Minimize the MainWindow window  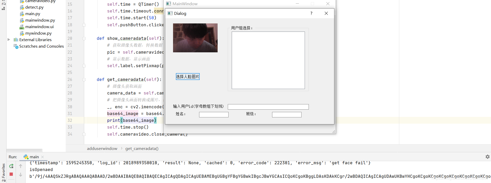click(x=297, y=4)
